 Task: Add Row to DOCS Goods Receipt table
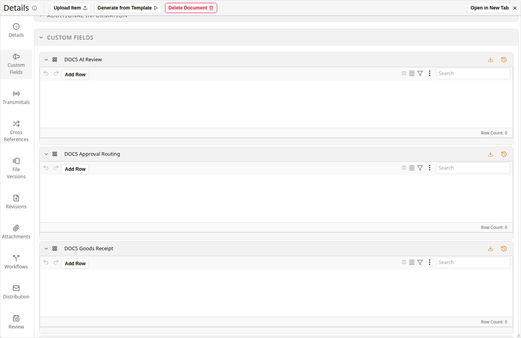75,264
